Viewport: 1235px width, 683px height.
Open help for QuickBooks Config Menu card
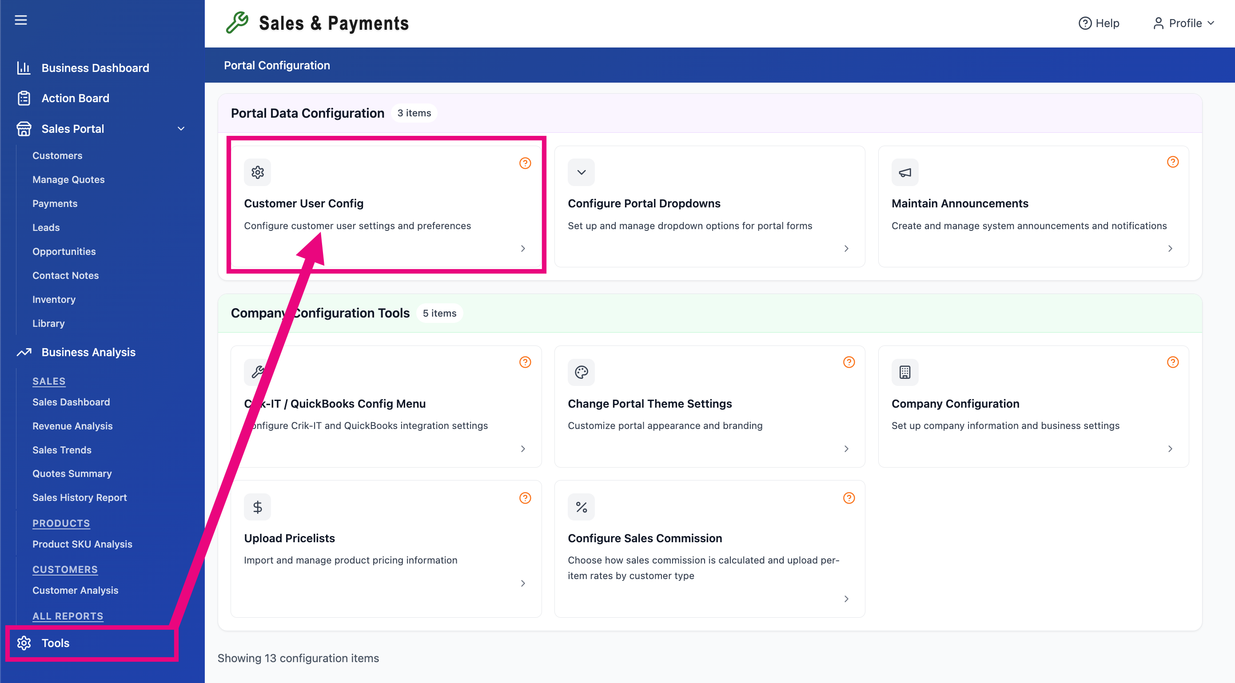(525, 362)
